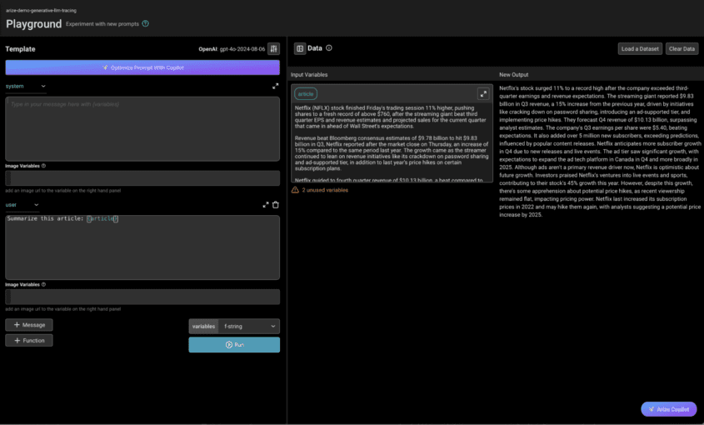The width and height of the screenshot is (704, 425).
Task: Open model settings sliders icon
Action: coord(273,48)
